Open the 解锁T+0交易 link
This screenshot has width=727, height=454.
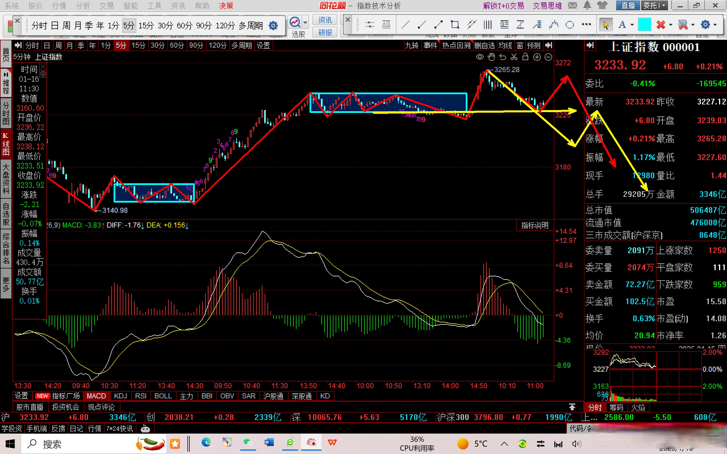[504, 5]
